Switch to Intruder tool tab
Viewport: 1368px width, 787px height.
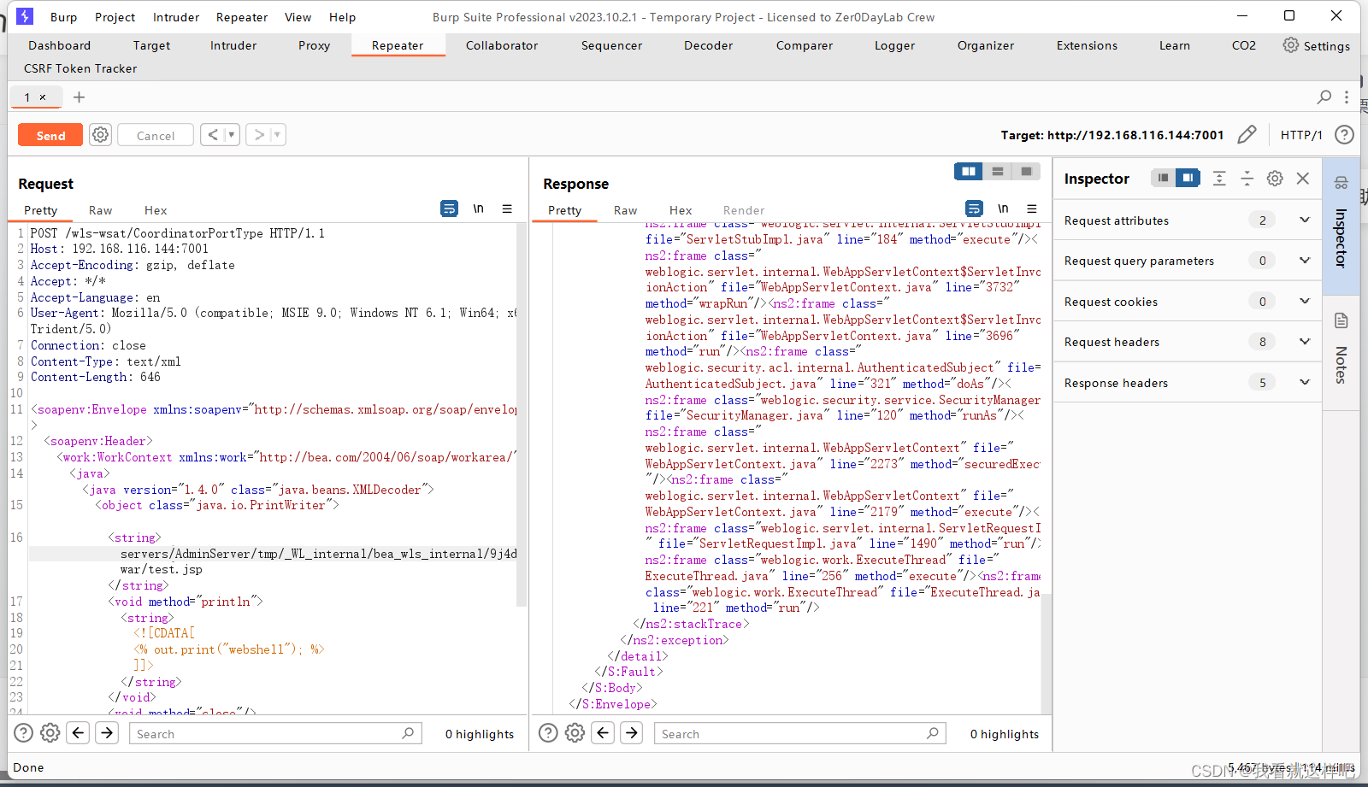233,45
